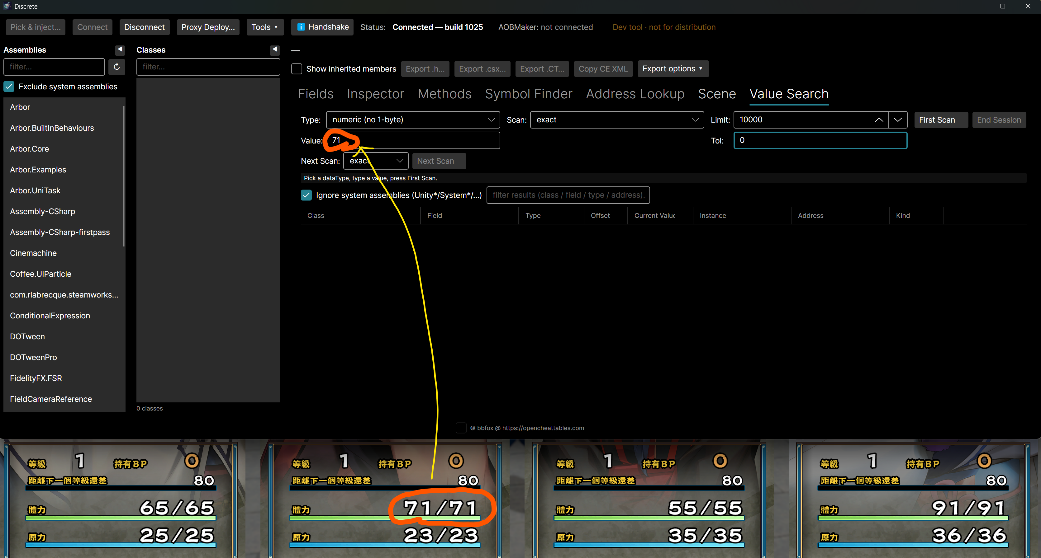Image resolution: width=1041 pixels, height=558 pixels.
Task: Click the Disconnect button
Action: pos(144,27)
